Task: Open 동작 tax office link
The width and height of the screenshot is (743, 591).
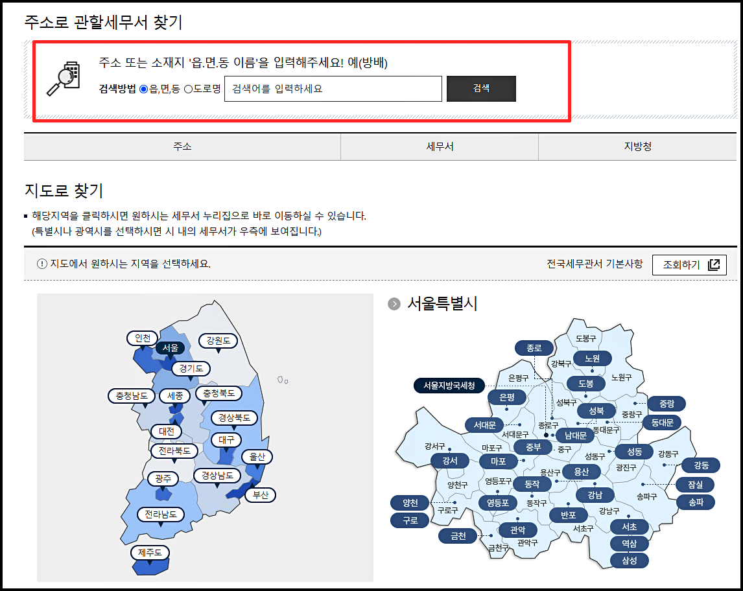Action: click(532, 484)
